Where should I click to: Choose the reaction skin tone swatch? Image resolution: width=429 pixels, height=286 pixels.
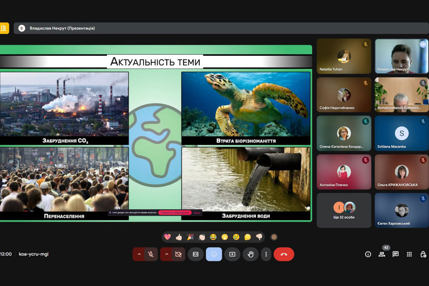coord(274,237)
